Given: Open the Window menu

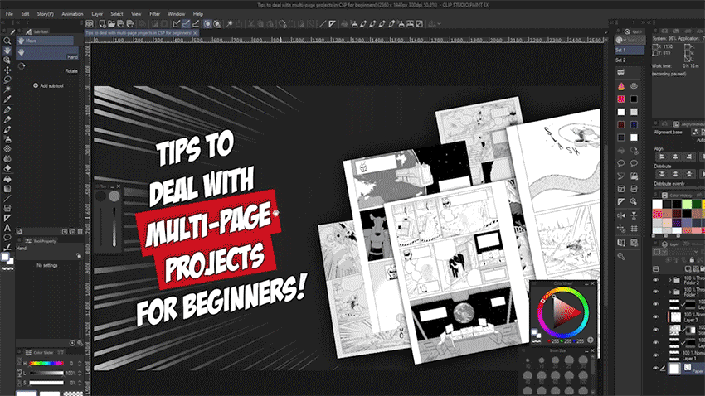Looking at the screenshot, I should [176, 14].
